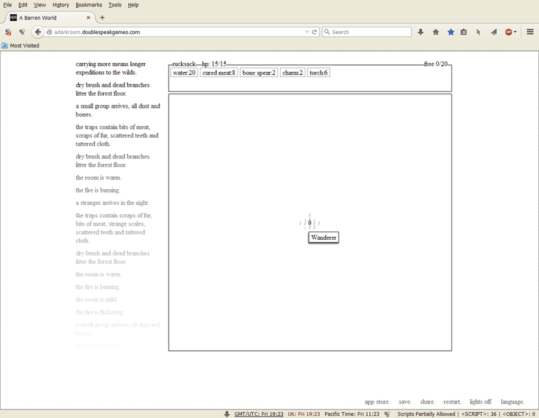The height and width of the screenshot is (418, 539).
Task: Click the torch:6 rucksack item
Action: (319, 72)
